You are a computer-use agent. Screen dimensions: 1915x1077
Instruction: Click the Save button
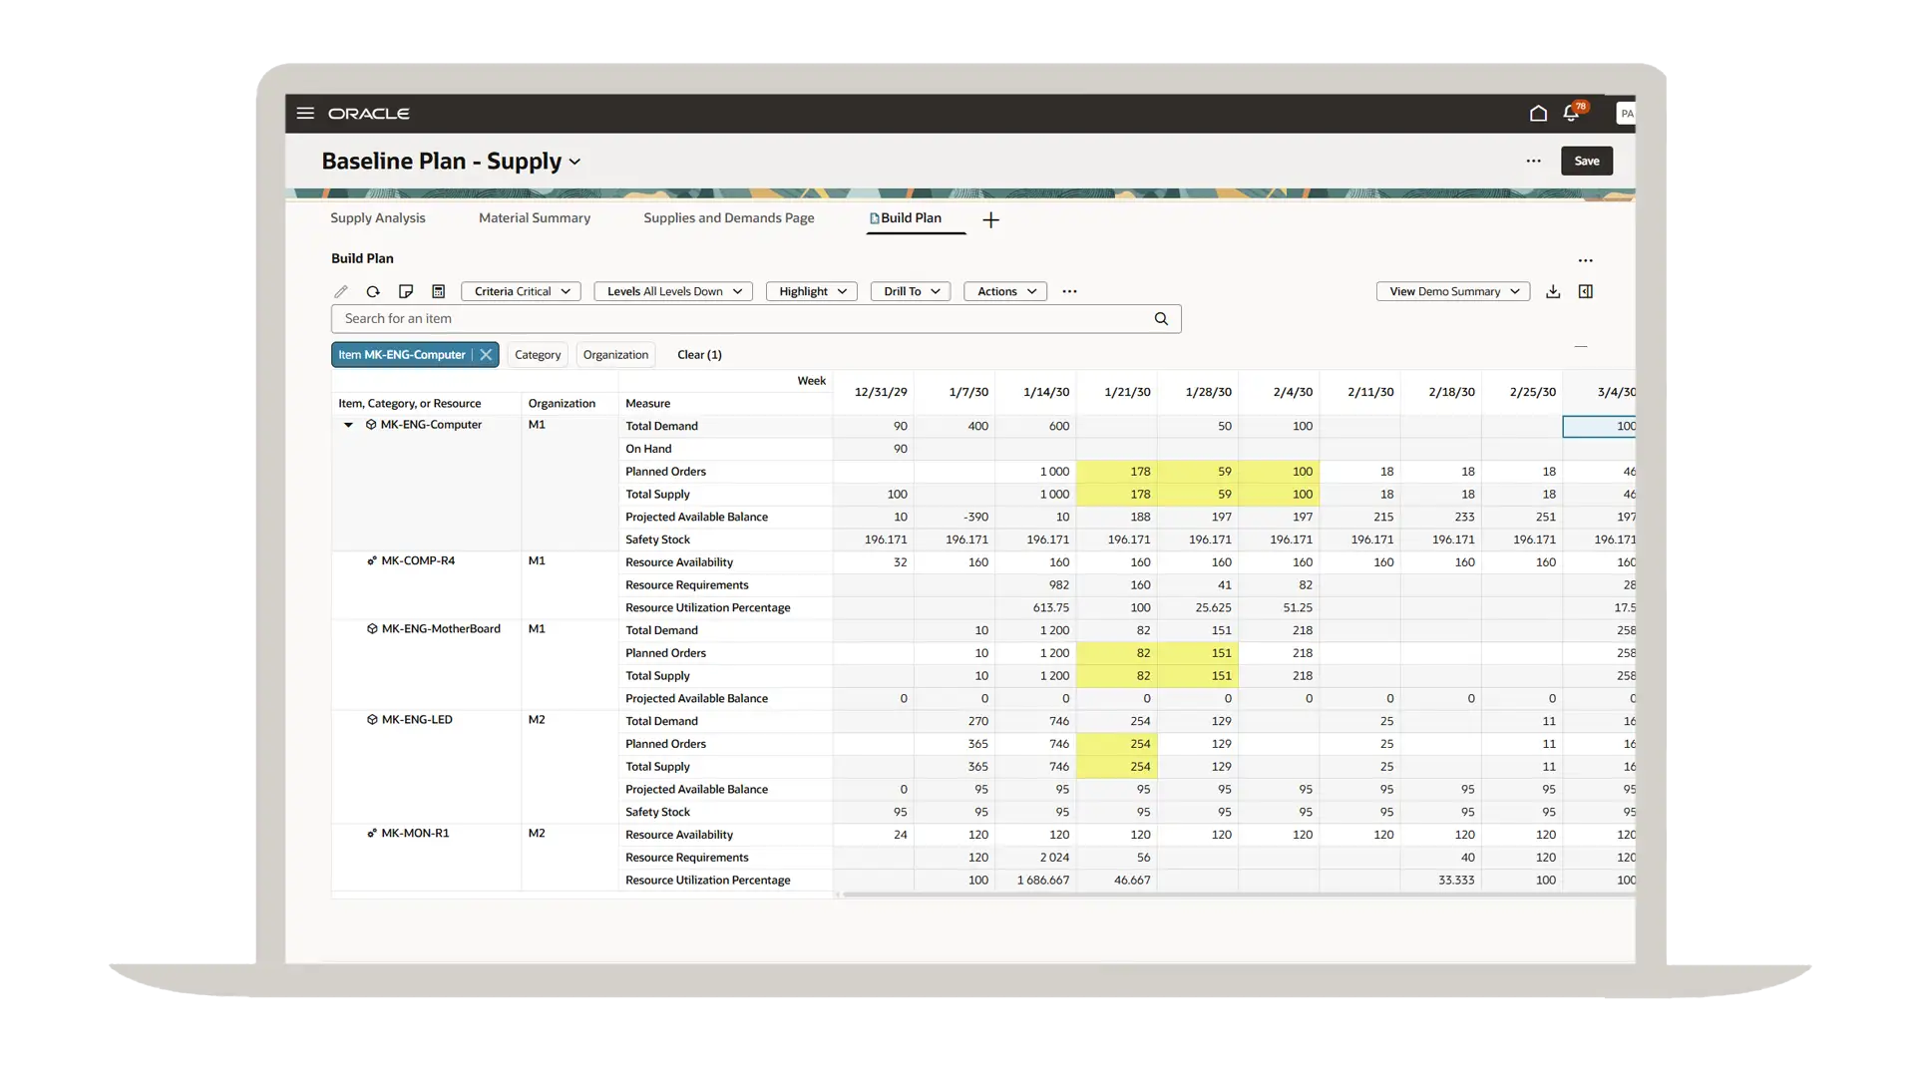[1586, 161]
